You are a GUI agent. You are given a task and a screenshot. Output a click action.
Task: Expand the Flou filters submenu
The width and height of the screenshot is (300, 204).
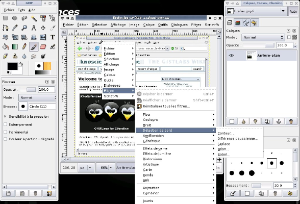pos(176,115)
